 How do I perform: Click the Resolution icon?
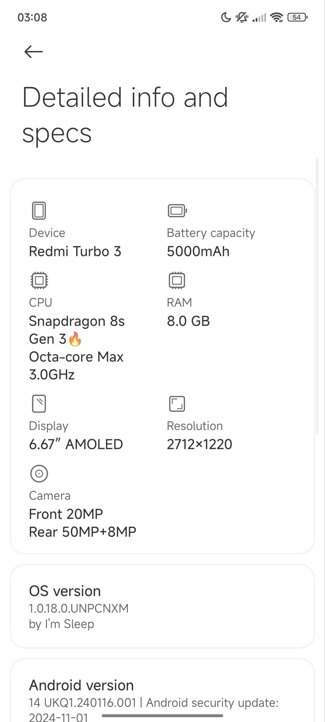177,404
